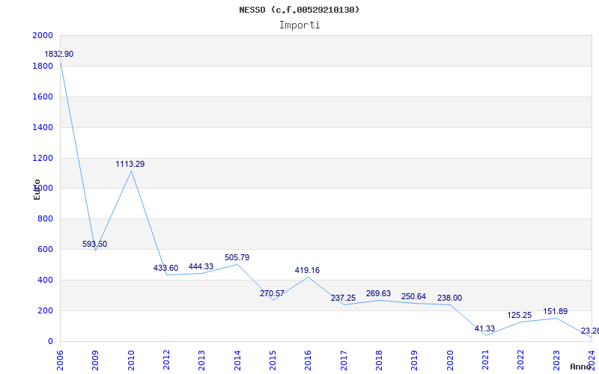This screenshot has width=599, height=374.
Task: Click the data label 270.57
Action: click(272, 293)
